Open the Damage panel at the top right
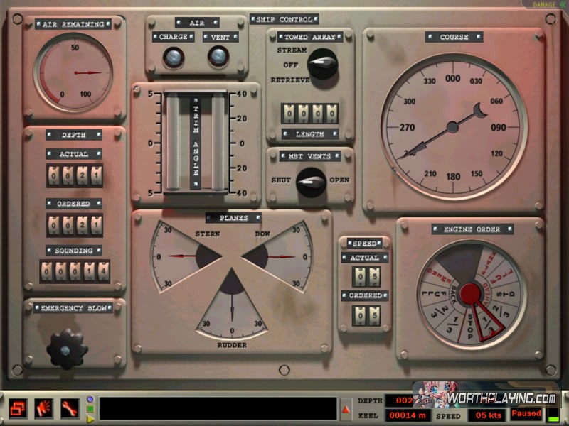569x426 pixels. pos(546,4)
